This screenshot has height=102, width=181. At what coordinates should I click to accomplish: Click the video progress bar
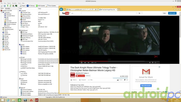click(119, 61)
